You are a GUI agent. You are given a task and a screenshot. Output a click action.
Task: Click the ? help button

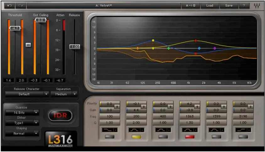point(244,6)
